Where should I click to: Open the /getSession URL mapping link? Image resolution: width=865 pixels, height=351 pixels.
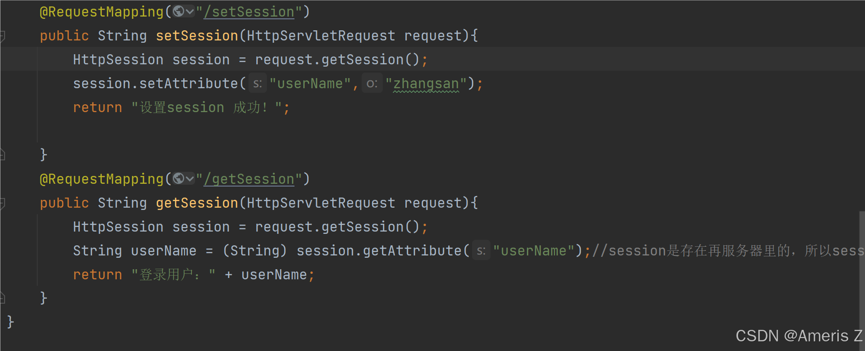tap(249, 179)
